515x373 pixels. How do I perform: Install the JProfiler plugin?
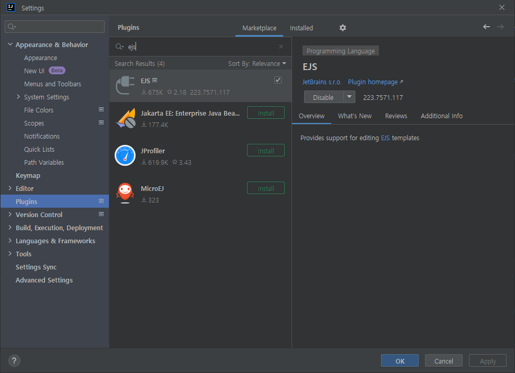point(266,151)
